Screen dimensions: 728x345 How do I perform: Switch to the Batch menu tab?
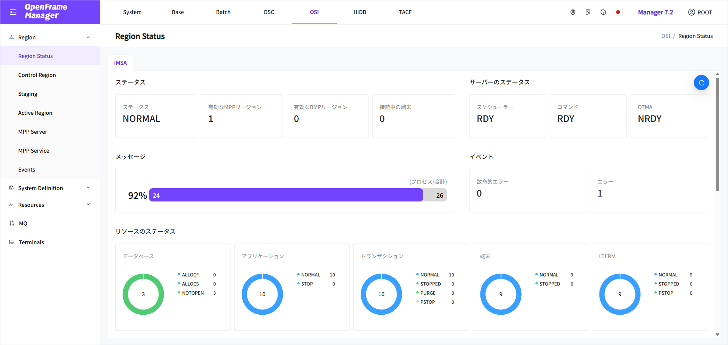tap(223, 12)
